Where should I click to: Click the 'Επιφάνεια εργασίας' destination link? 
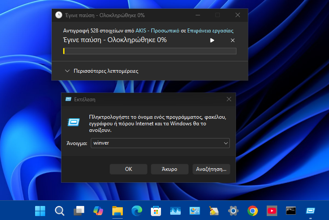click(x=210, y=31)
